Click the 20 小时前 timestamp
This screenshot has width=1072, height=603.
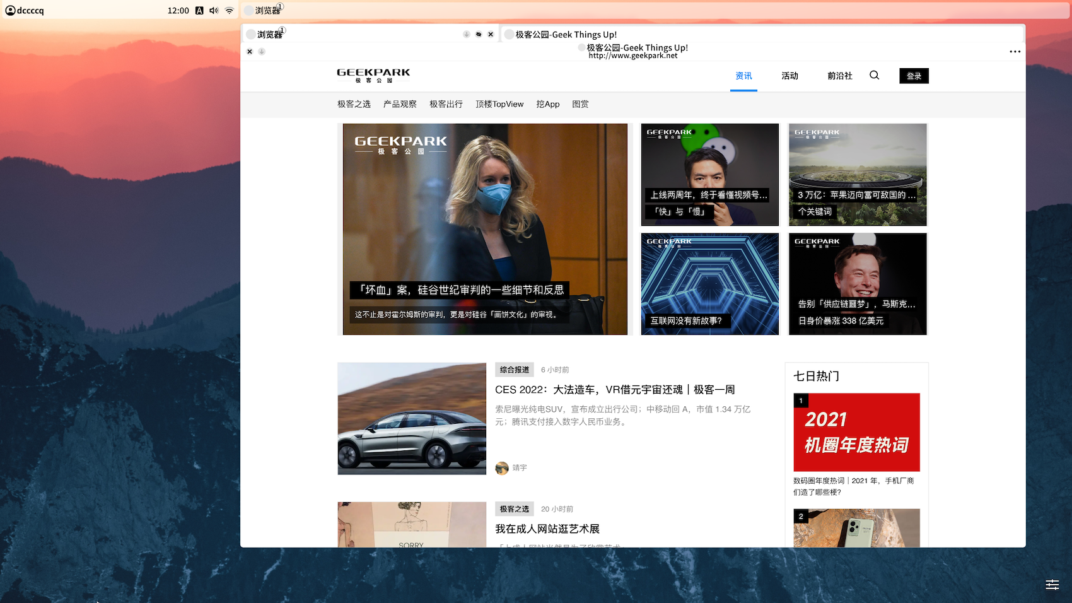click(557, 509)
